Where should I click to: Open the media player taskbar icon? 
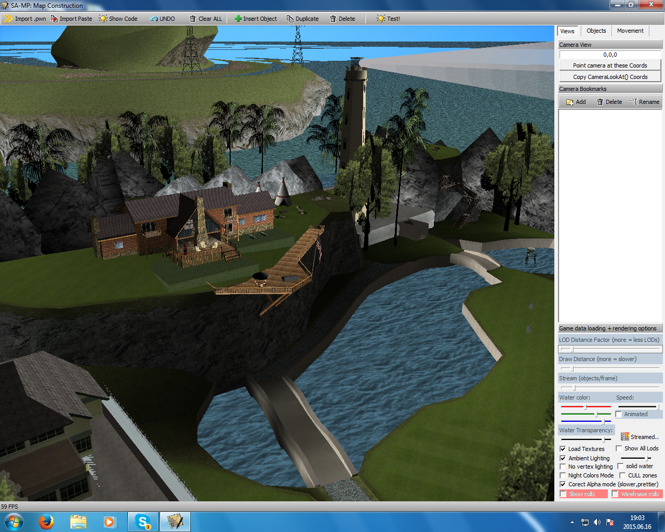click(110, 522)
